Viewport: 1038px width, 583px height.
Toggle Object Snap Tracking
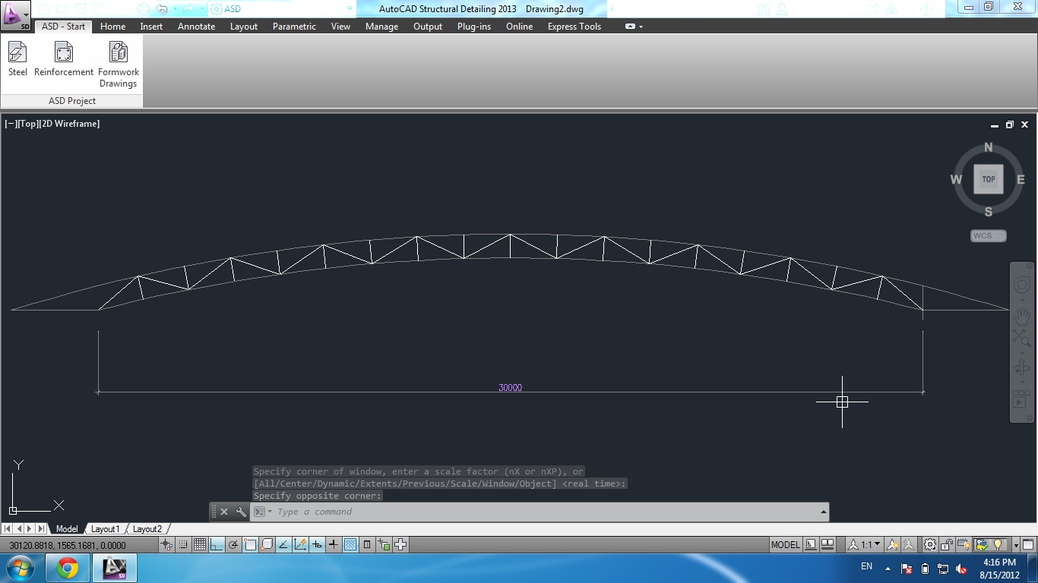coord(283,544)
